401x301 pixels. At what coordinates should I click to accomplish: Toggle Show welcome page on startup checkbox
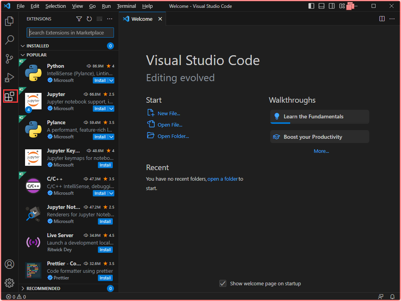coord(223,283)
